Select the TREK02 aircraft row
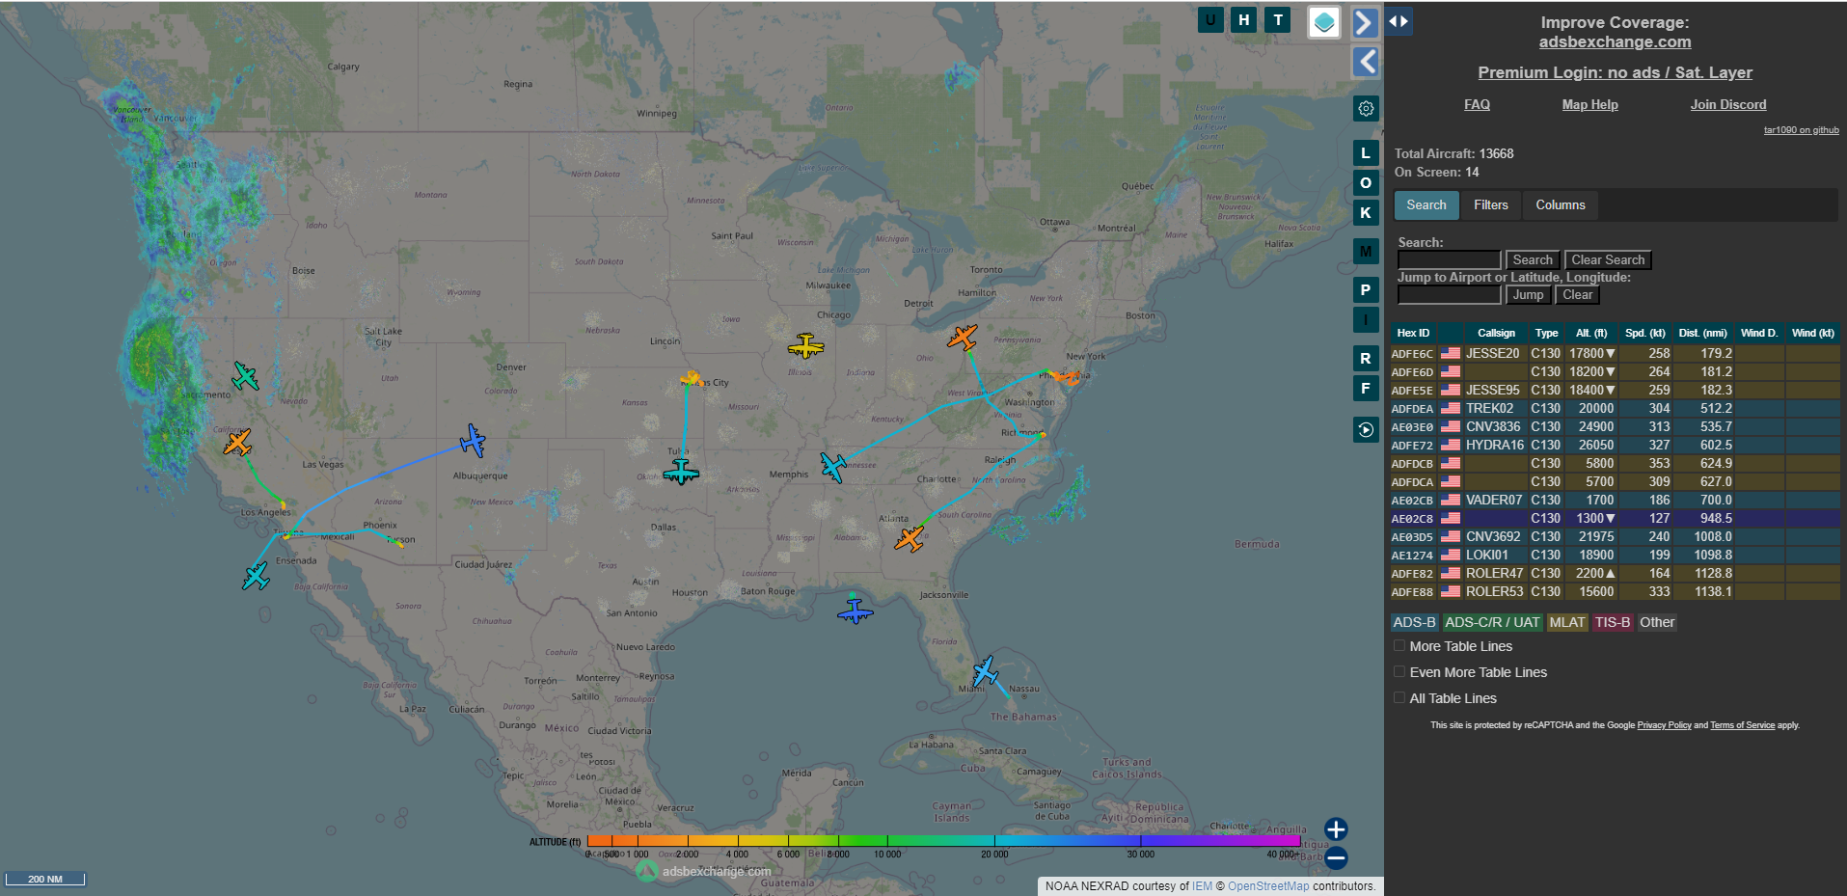Viewport: 1847px width, 896px height. (1615, 408)
